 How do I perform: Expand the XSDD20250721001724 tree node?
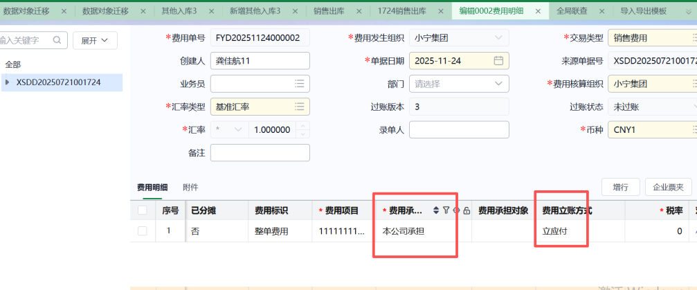click(8, 82)
